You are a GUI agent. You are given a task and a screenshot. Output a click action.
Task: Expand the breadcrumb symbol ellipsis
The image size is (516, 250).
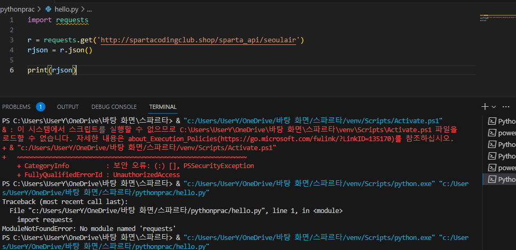pos(89,10)
